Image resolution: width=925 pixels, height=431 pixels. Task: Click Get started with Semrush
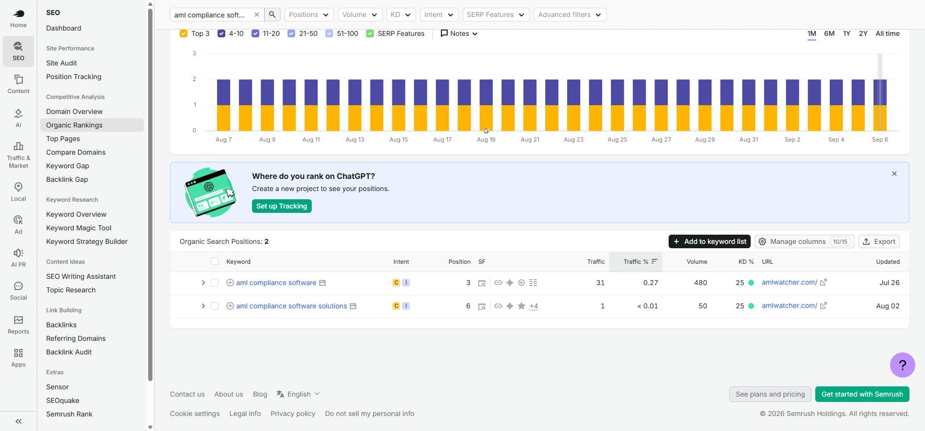[862, 394]
